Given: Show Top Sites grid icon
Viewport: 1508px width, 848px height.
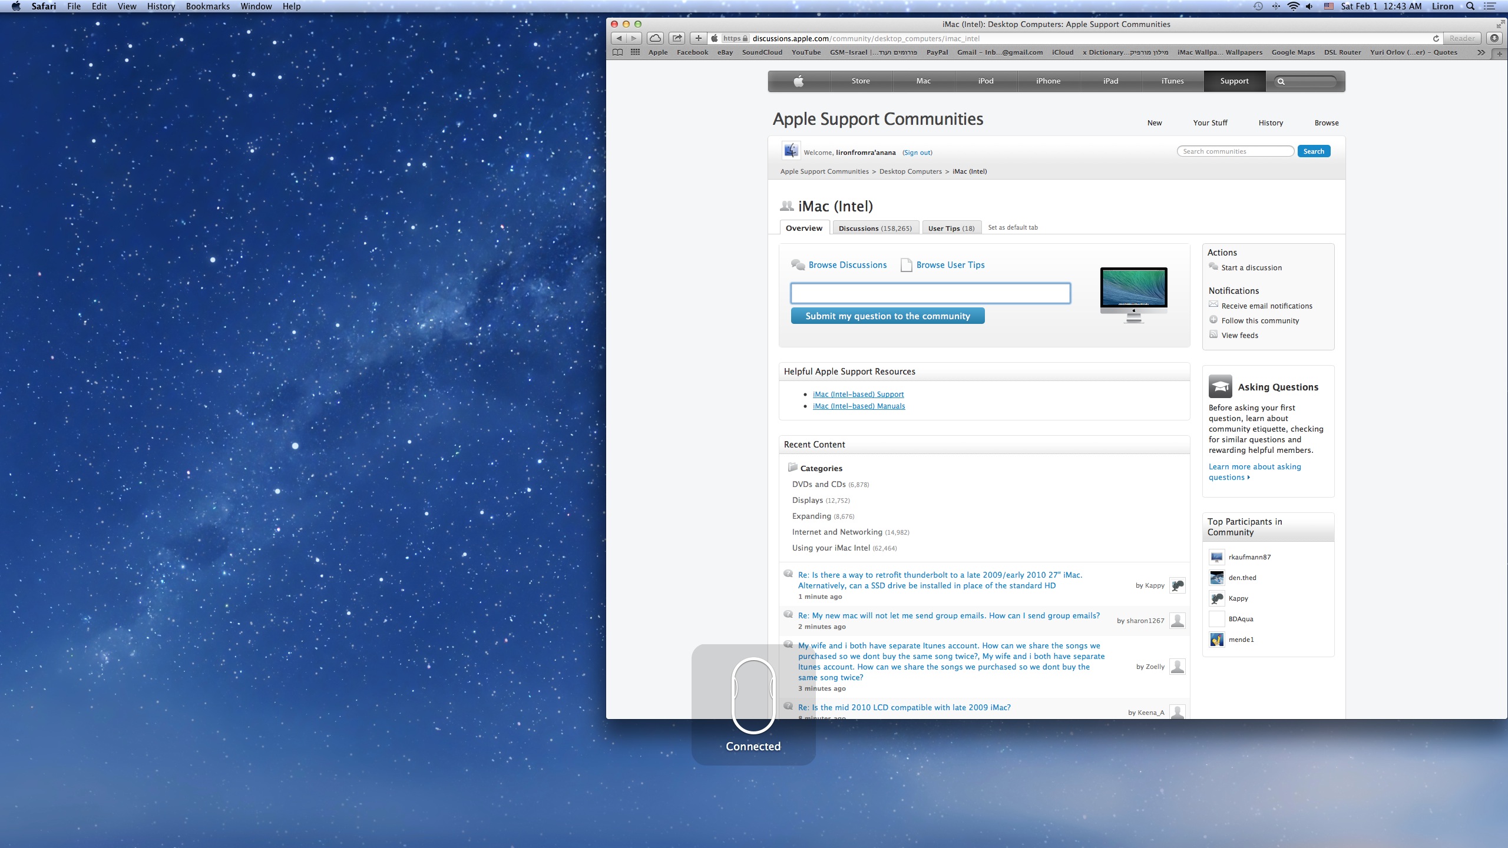Looking at the screenshot, I should click(635, 52).
